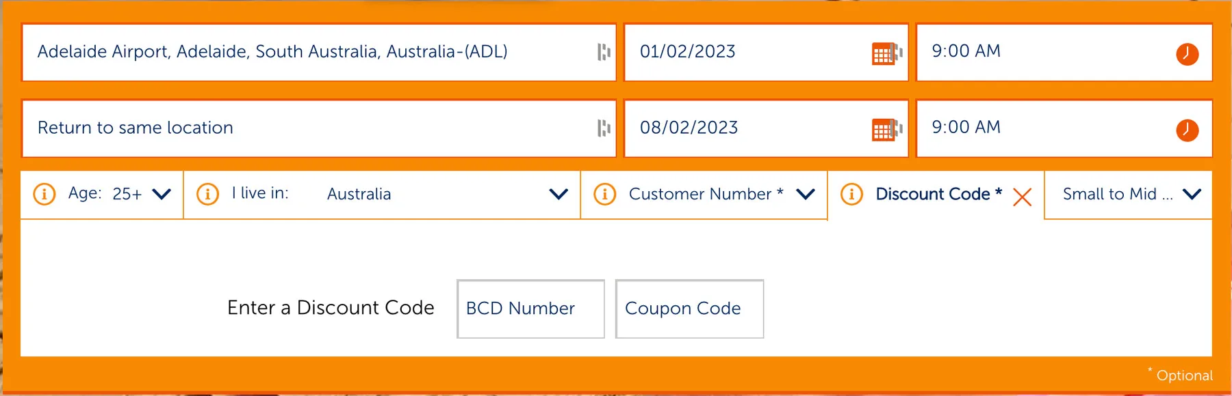Click the return location list icon
This screenshot has height=396, width=1232.
pyautogui.click(x=603, y=128)
